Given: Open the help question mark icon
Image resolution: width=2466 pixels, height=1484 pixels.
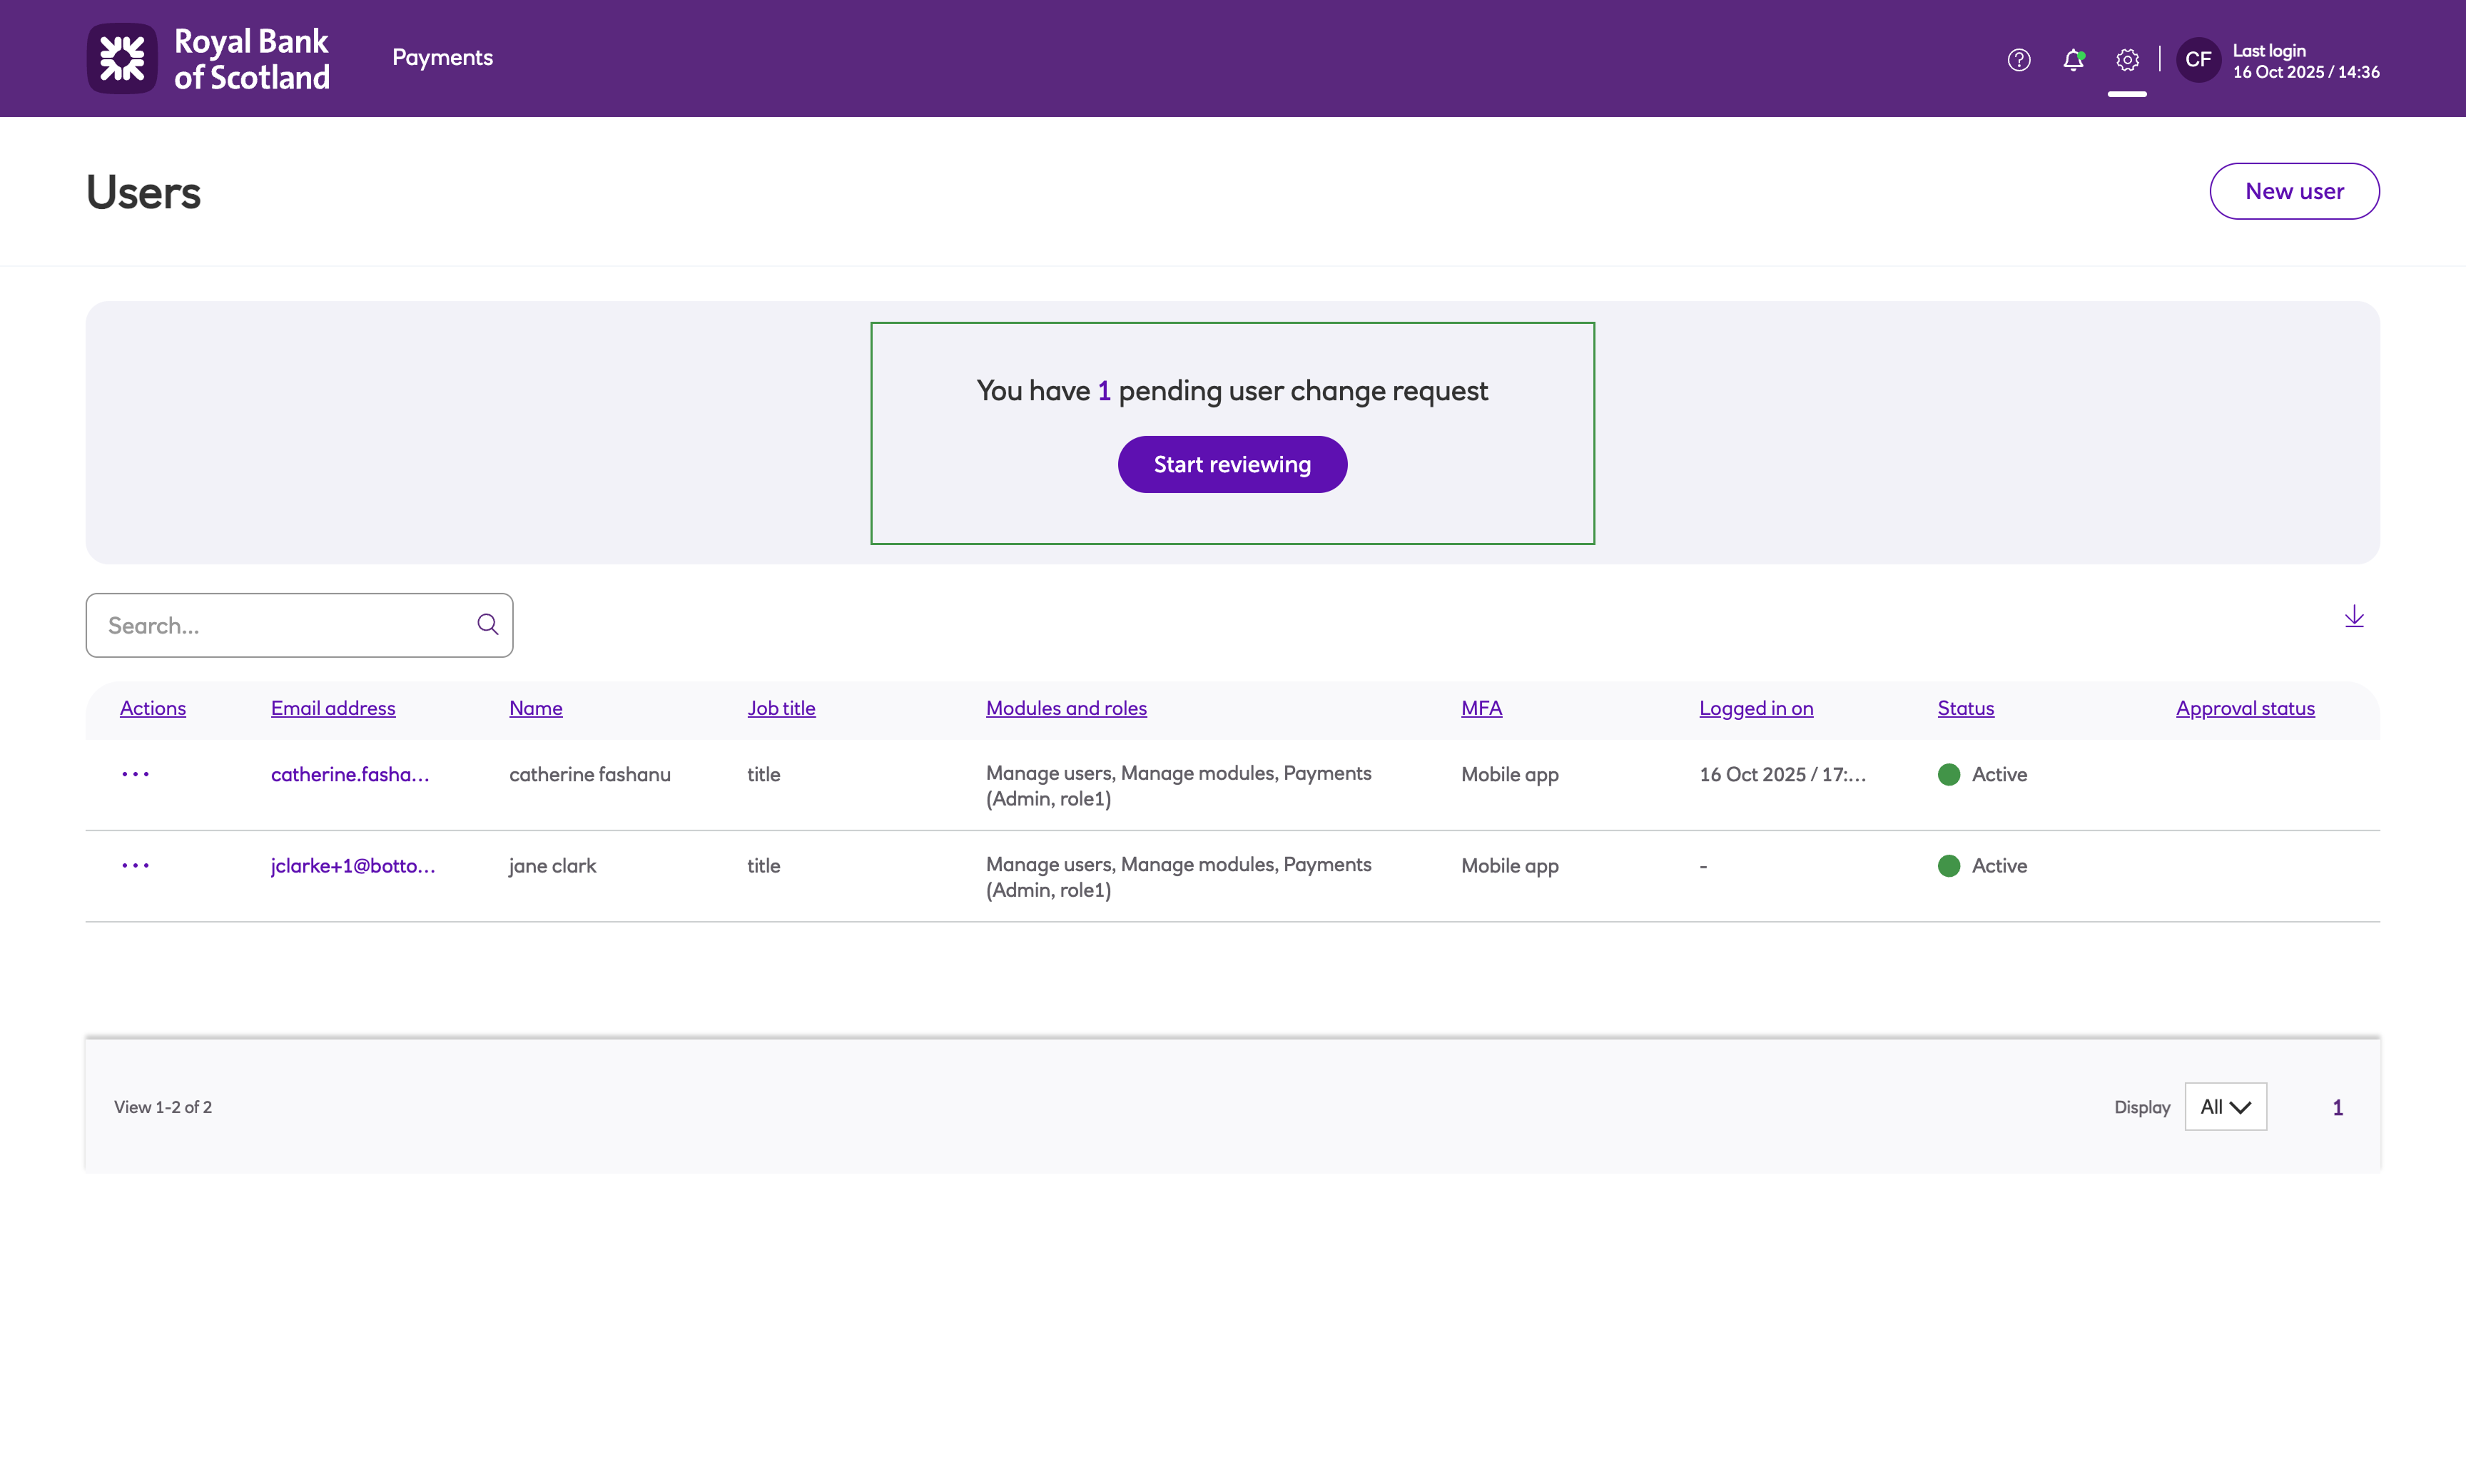Looking at the screenshot, I should tap(2018, 60).
